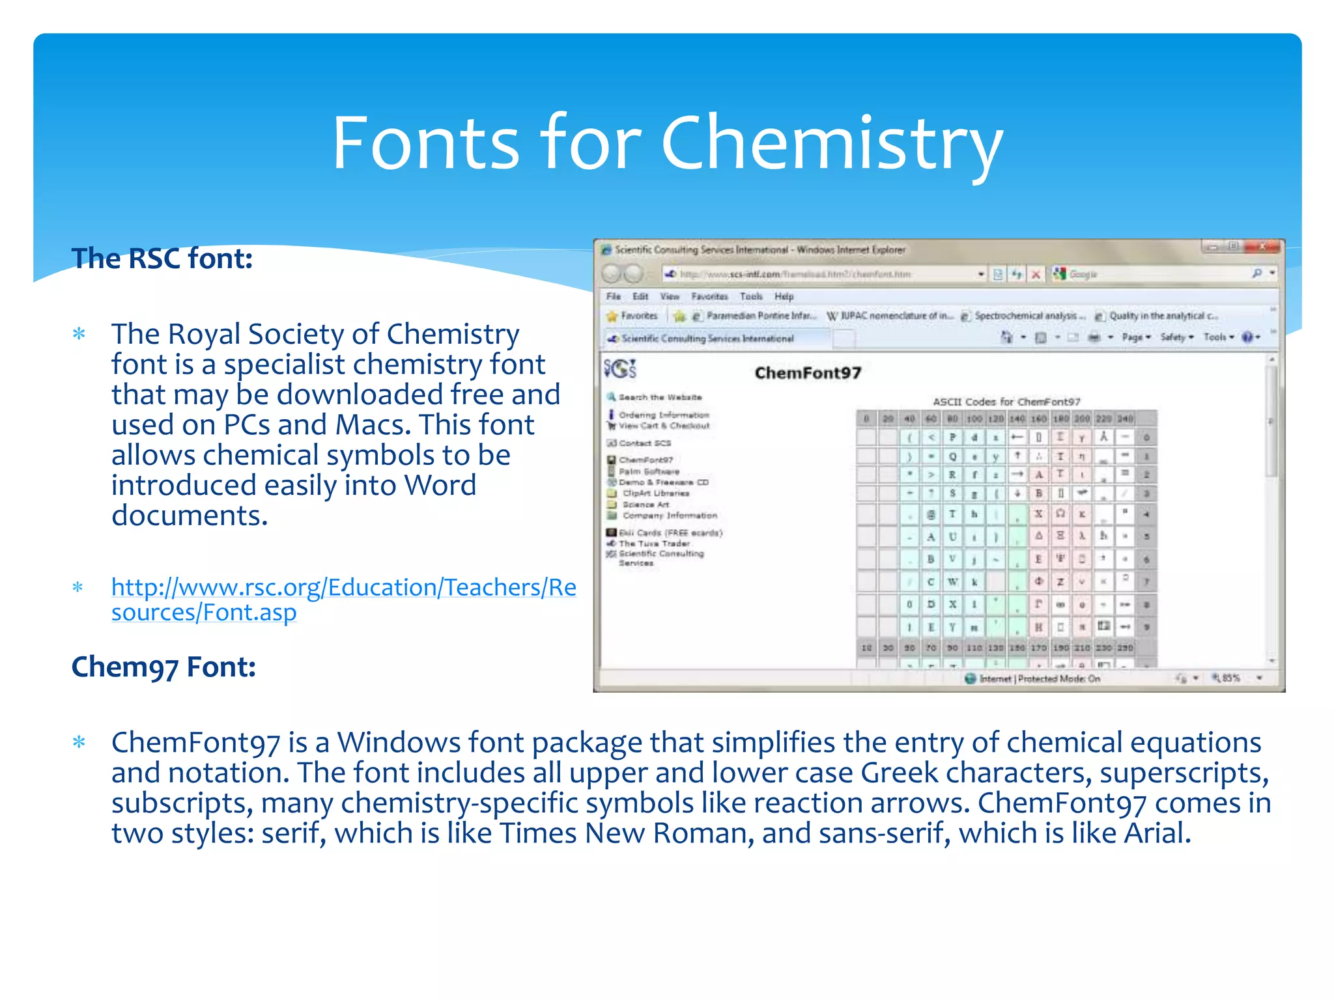
Task: Open the Safety dropdown menu
Action: (1177, 337)
